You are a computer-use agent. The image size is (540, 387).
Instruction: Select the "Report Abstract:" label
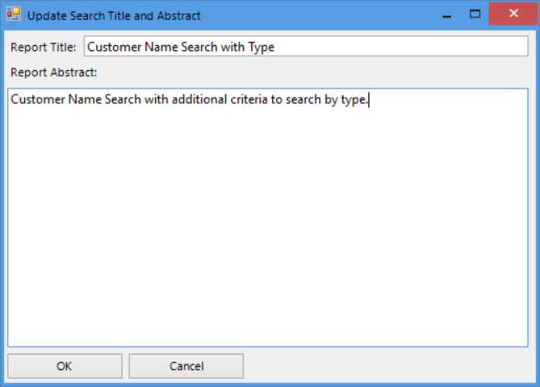click(54, 72)
